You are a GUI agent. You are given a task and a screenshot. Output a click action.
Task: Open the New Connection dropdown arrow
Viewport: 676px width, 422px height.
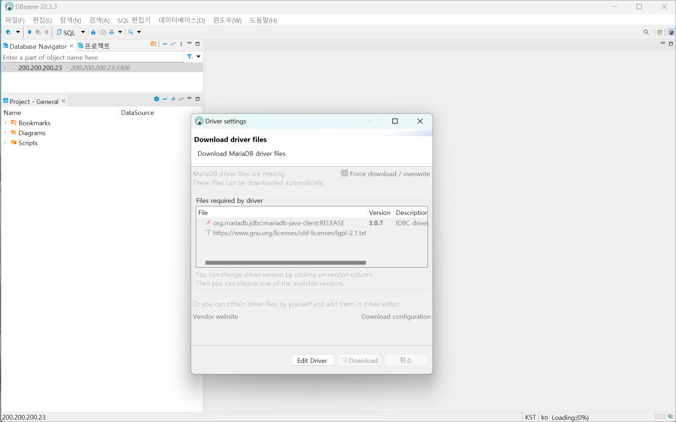coord(18,32)
